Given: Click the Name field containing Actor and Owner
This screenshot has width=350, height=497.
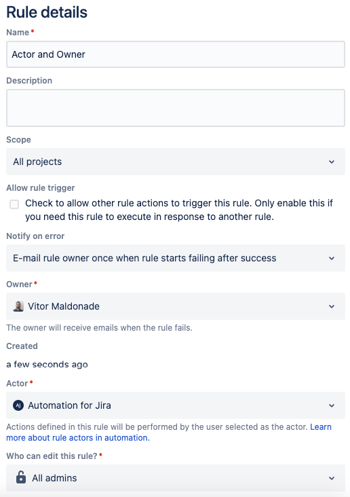Looking at the screenshot, I should click(176, 54).
